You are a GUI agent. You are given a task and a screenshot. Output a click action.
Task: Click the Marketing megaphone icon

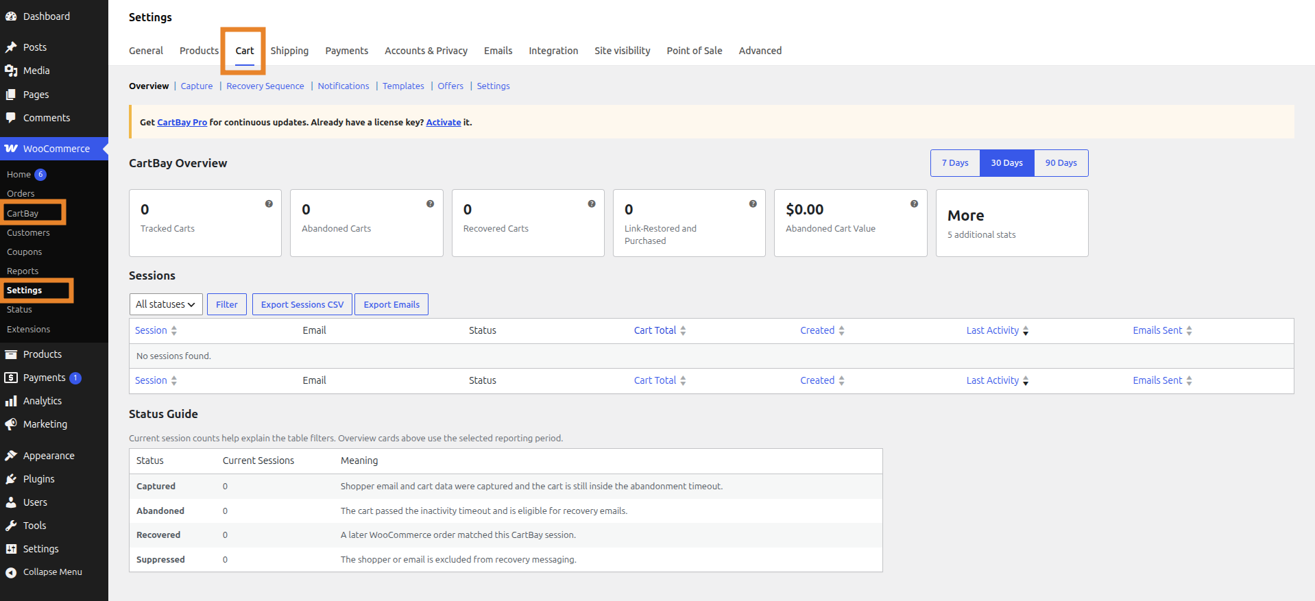11,424
